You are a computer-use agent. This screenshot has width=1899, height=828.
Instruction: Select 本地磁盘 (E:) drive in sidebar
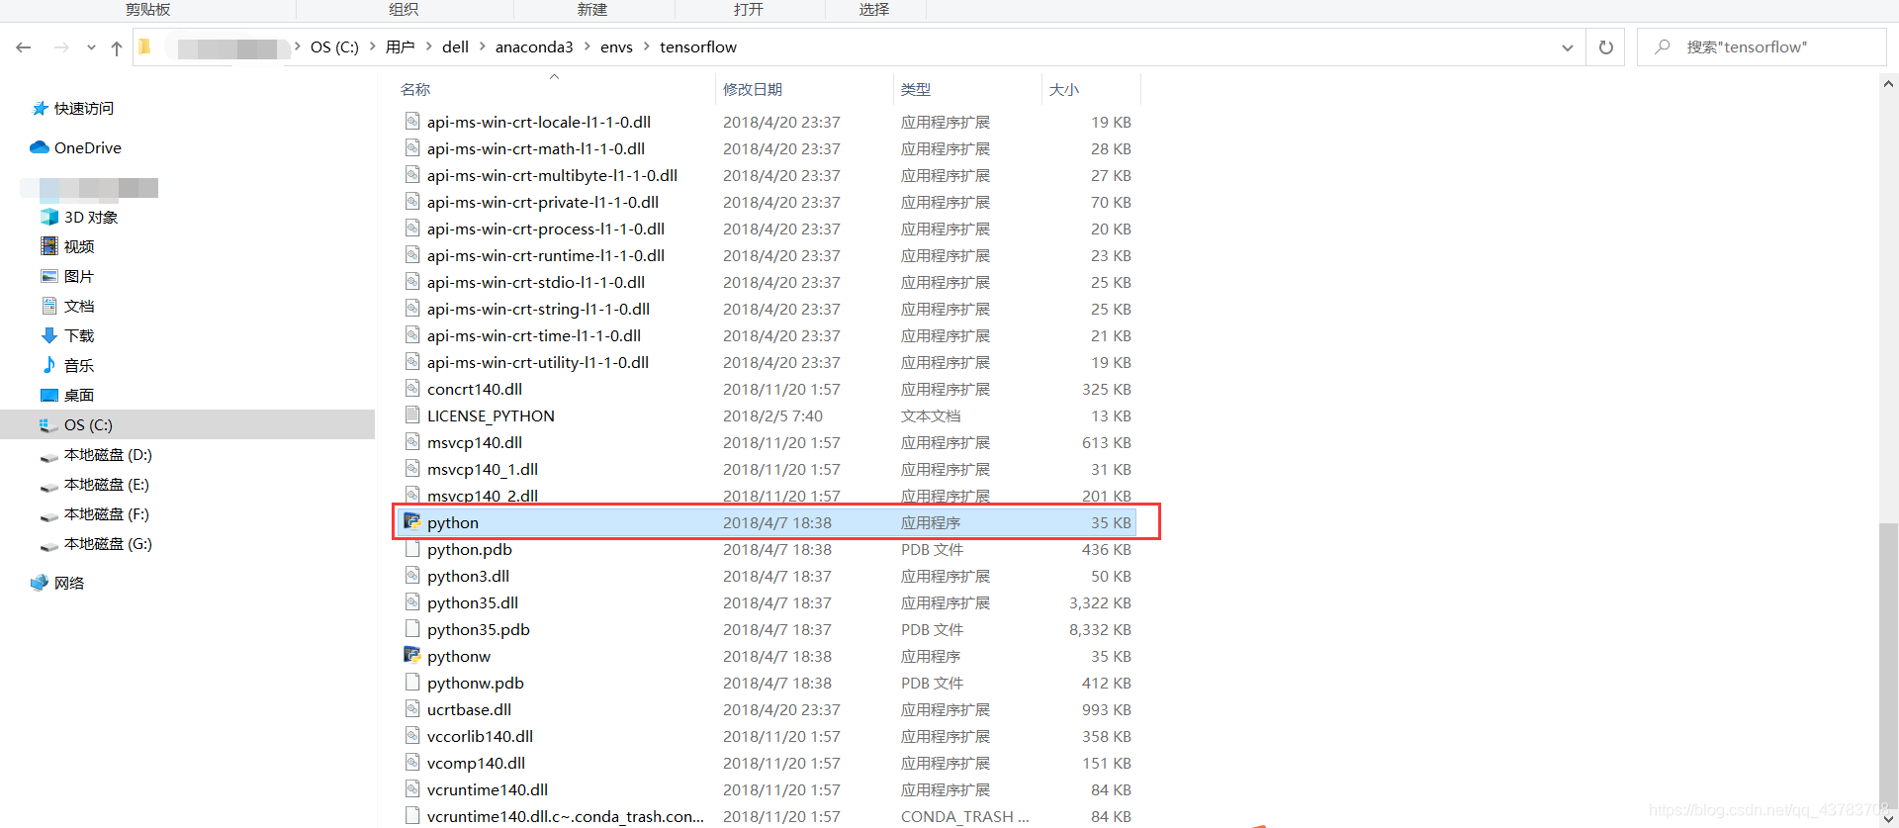(107, 485)
